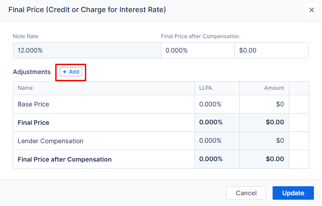Edit the Base Price amount cell
The width and height of the screenshot is (322, 206).
tap(264, 104)
